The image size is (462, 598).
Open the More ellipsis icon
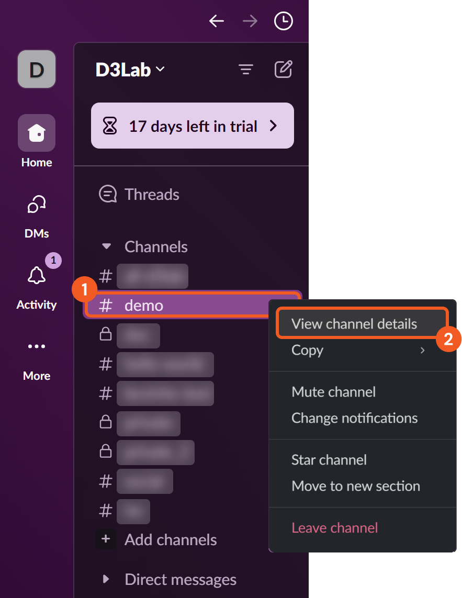(x=37, y=346)
